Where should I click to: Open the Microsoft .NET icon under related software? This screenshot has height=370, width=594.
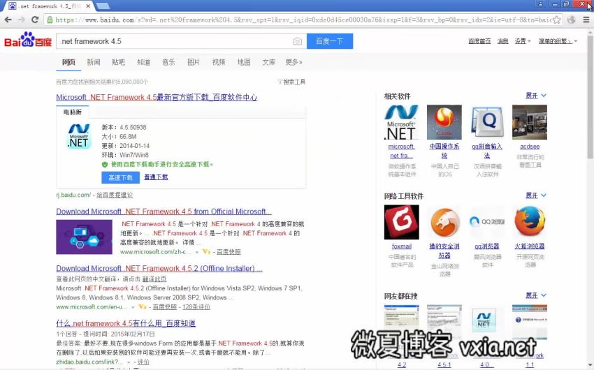pyautogui.click(x=401, y=122)
